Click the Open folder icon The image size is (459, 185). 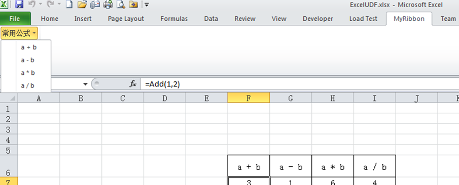tap(82, 4)
